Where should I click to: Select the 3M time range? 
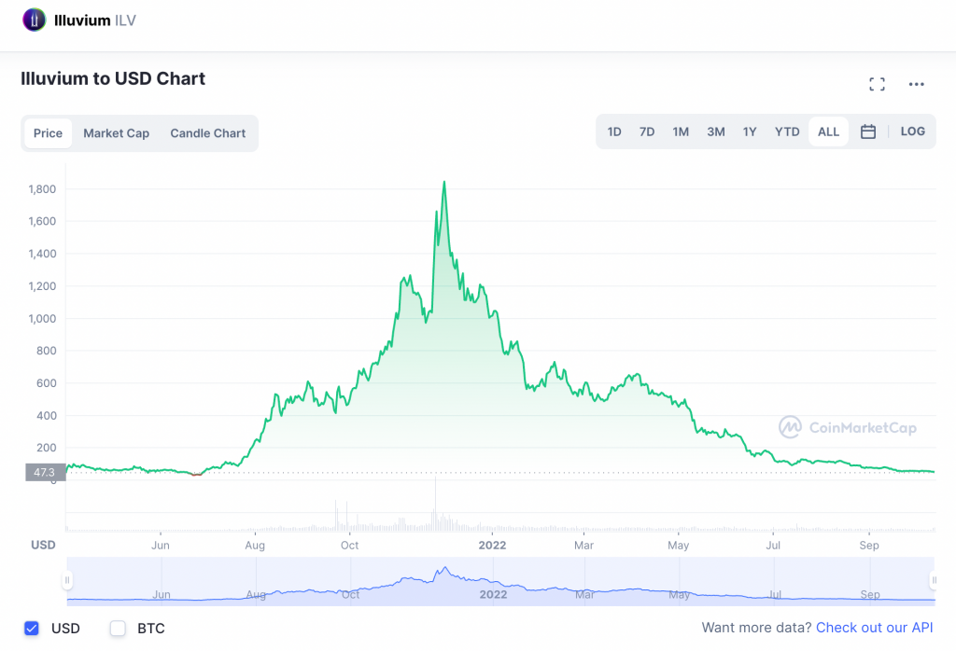pyautogui.click(x=716, y=132)
